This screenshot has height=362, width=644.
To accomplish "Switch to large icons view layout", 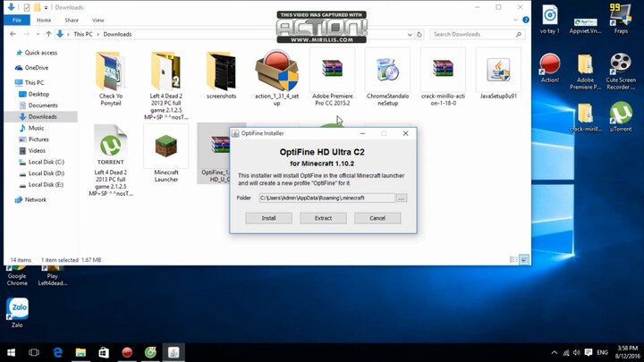I will point(524,259).
